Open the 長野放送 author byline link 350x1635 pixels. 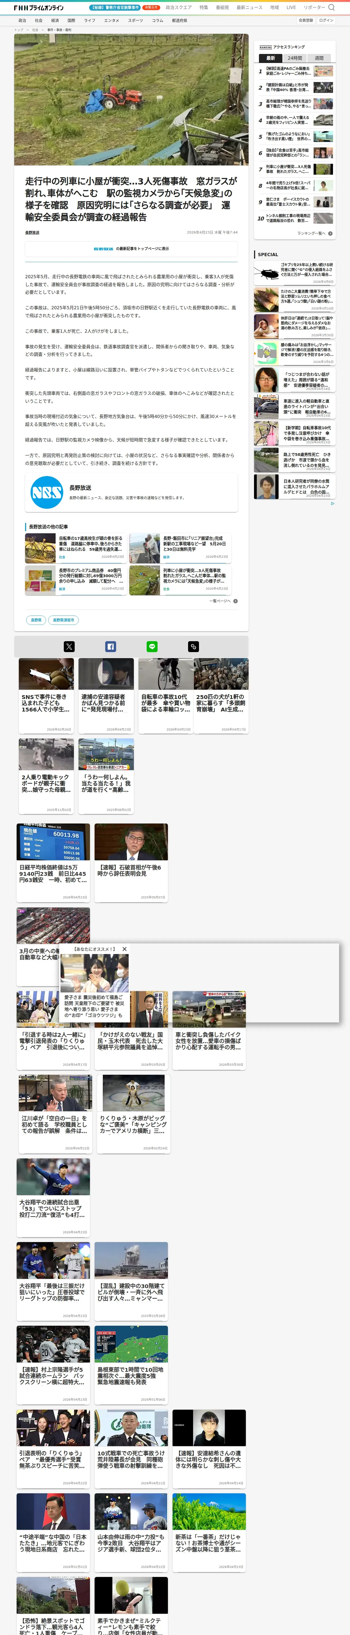(x=32, y=232)
